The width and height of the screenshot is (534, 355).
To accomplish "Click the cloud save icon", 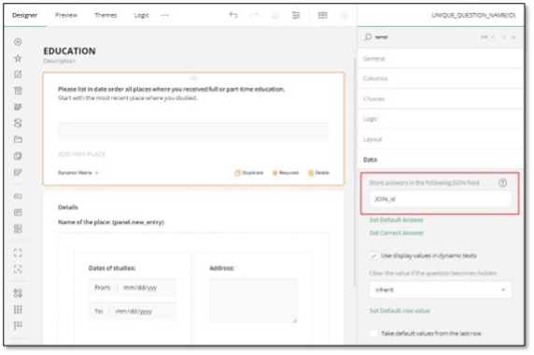I will 344,15.
